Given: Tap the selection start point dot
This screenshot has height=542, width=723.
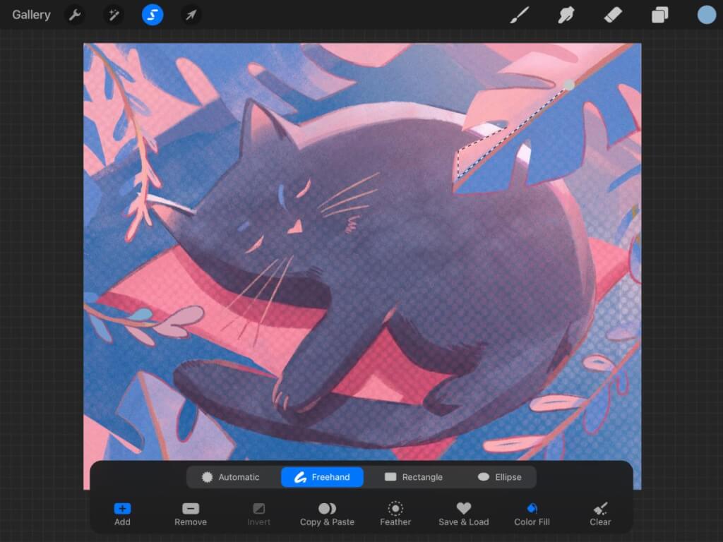Looking at the screenshot, I should click(x=570, y=85).
